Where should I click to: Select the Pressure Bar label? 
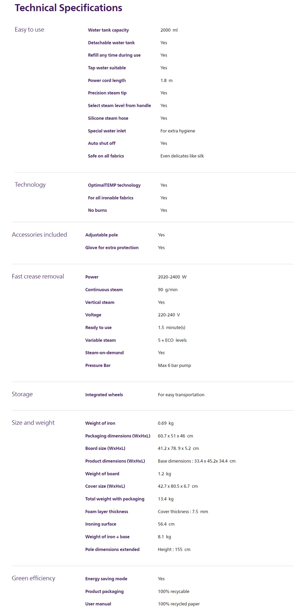[98, 365]
